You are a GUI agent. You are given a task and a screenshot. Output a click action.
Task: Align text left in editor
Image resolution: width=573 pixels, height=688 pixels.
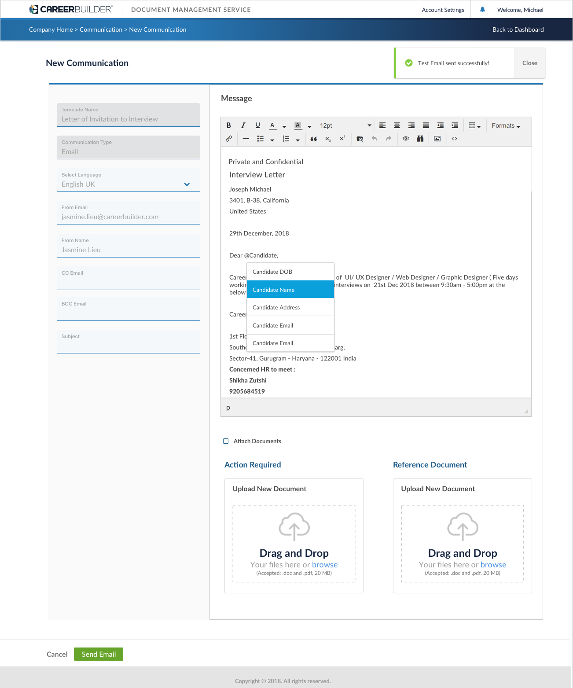[x=382, y=125]
